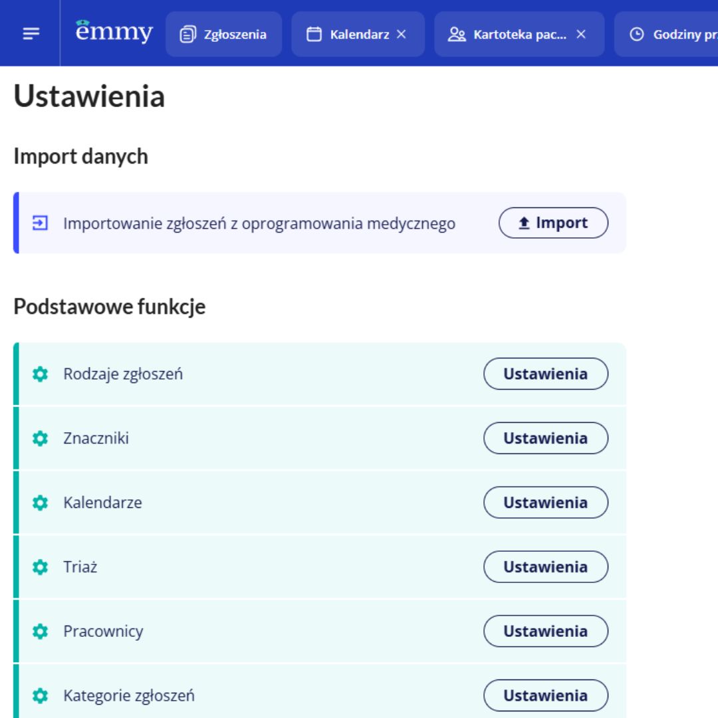Open Ustawienia for Triaż
718x718 pixels.
click(545, 567)
